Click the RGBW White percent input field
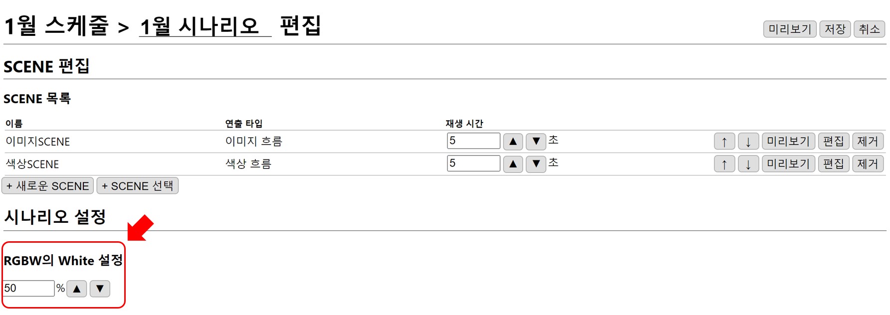The width and height of the screenshot is (890, 315). tap(28, 288)
